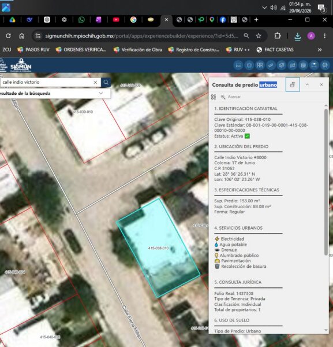Click the scroll-down arrow of the predio panel
The width and height of the screenshot is (333, 347).
pos(326,330)
